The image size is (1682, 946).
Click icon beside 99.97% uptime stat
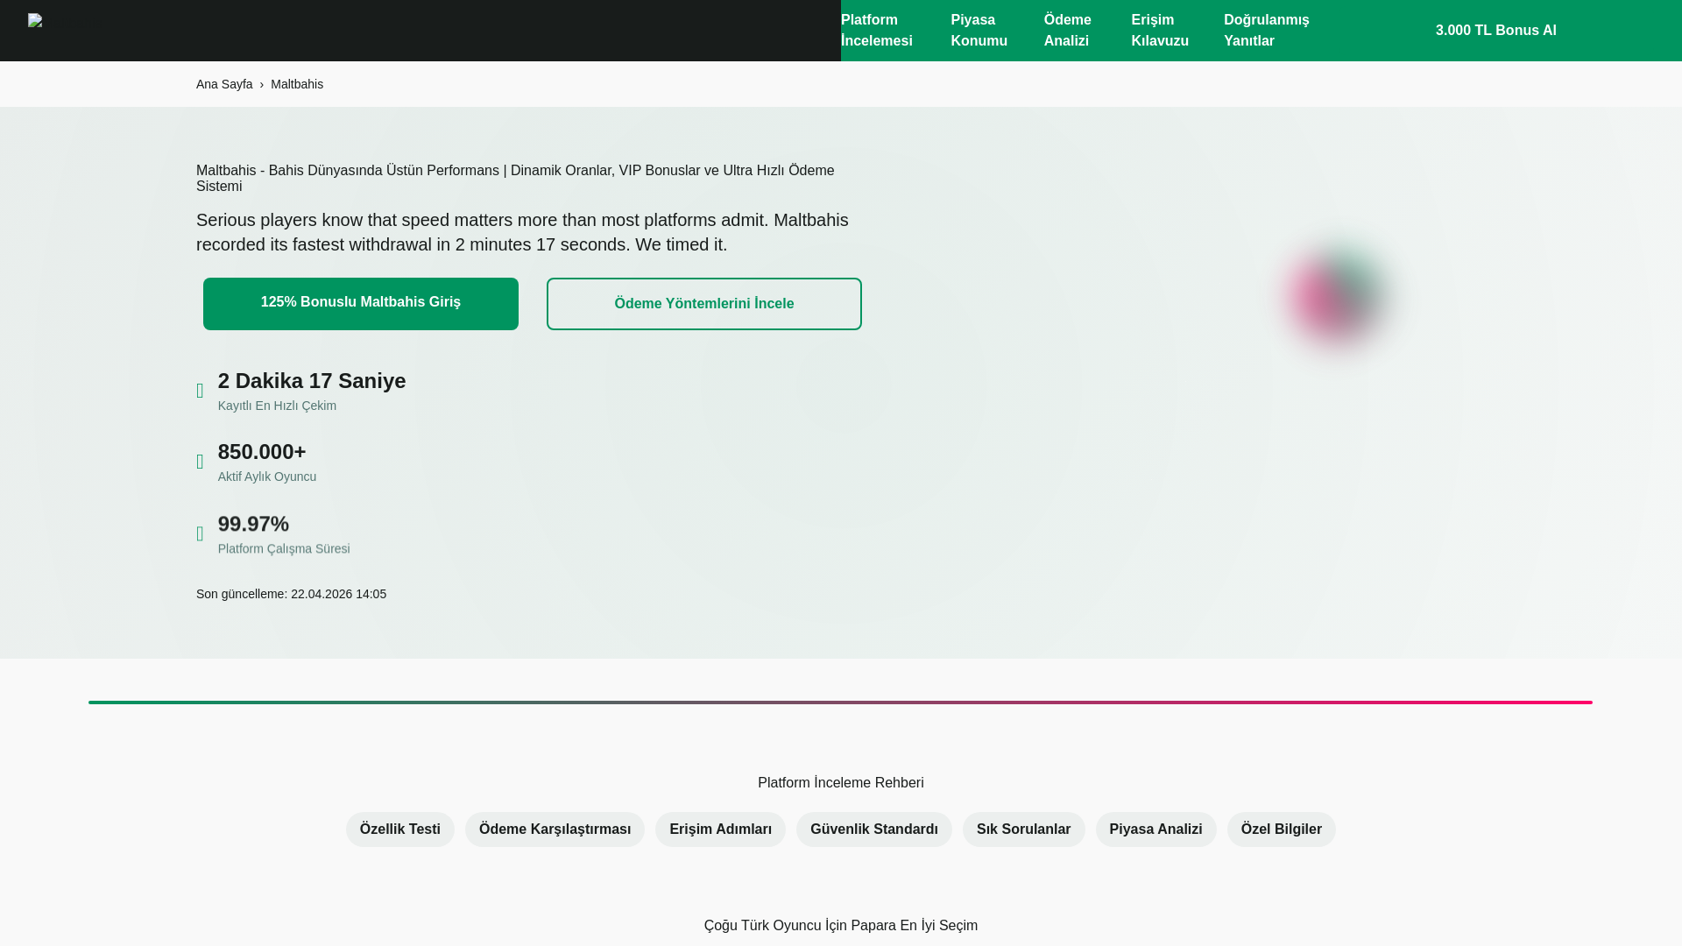pyautogui.click(x=200, y=533)
